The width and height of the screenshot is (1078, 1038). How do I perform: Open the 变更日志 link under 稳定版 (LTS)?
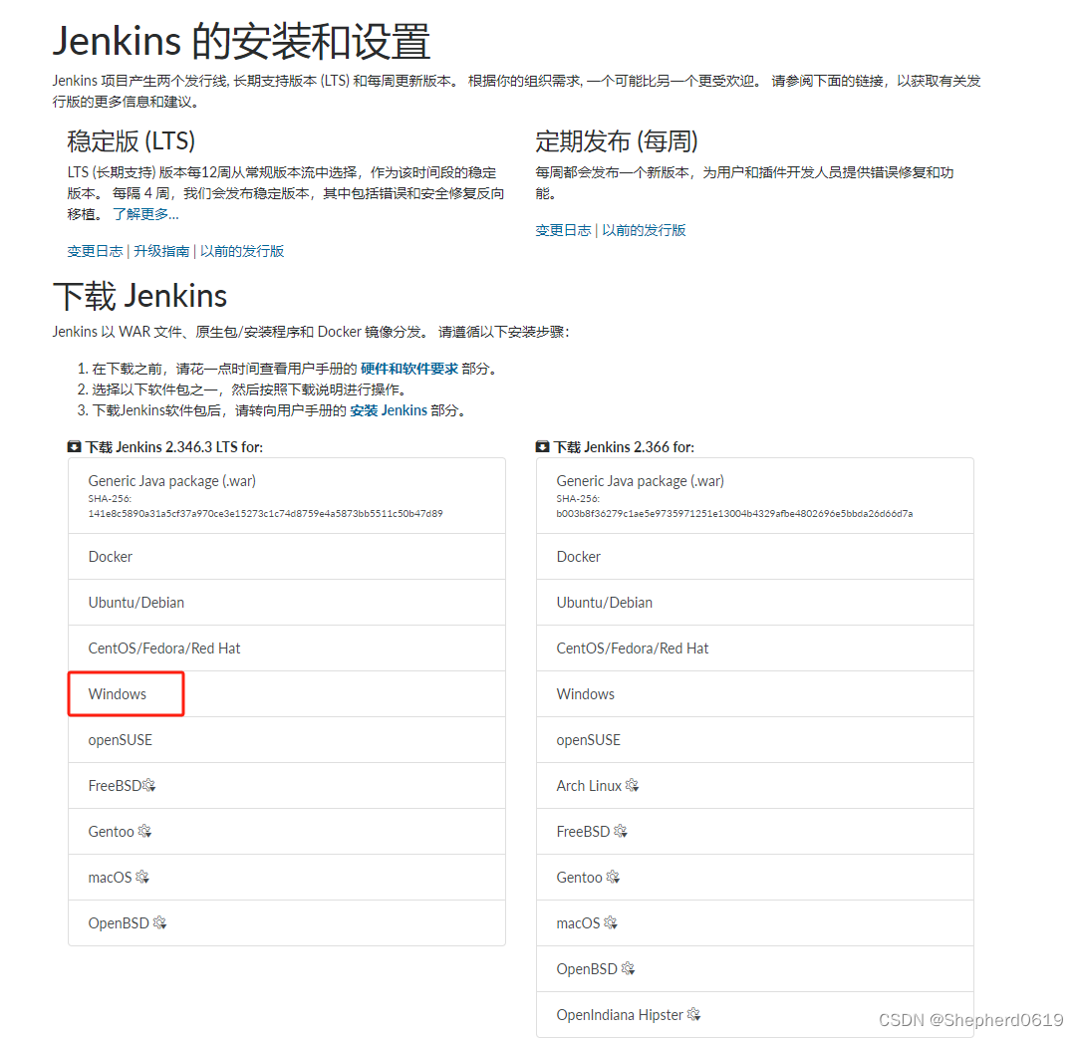pos(94,250)
